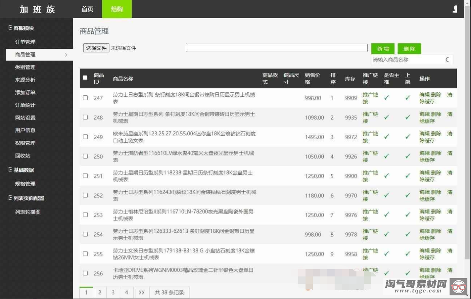
Task: Check the box for product ID 256
Action: [x=85, y=273]
